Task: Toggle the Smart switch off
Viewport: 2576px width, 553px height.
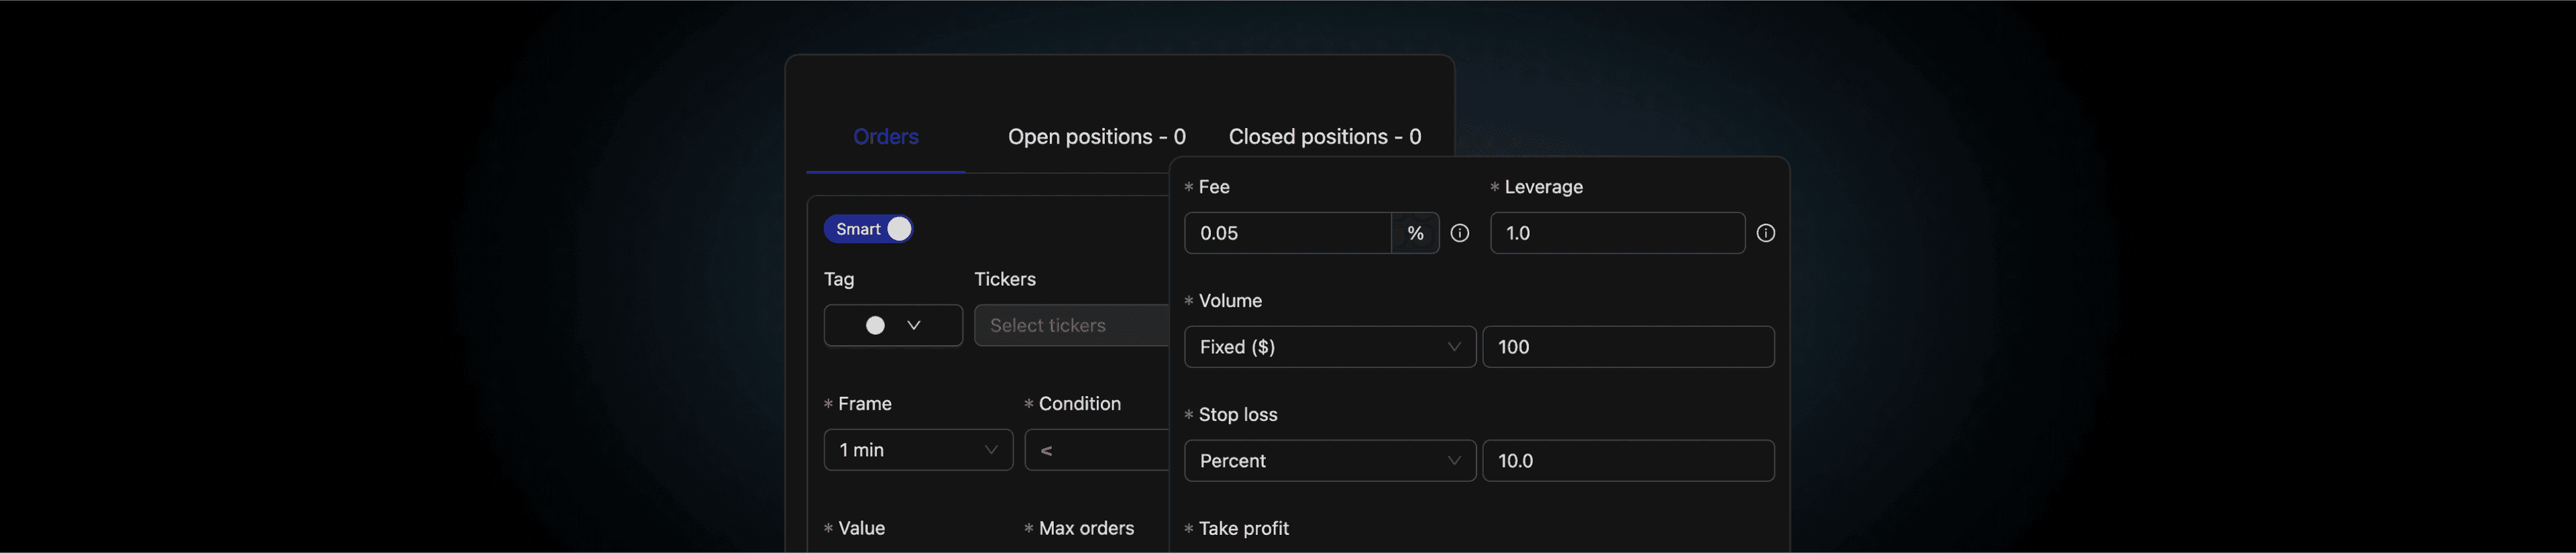Action: (x=868, y=229)
